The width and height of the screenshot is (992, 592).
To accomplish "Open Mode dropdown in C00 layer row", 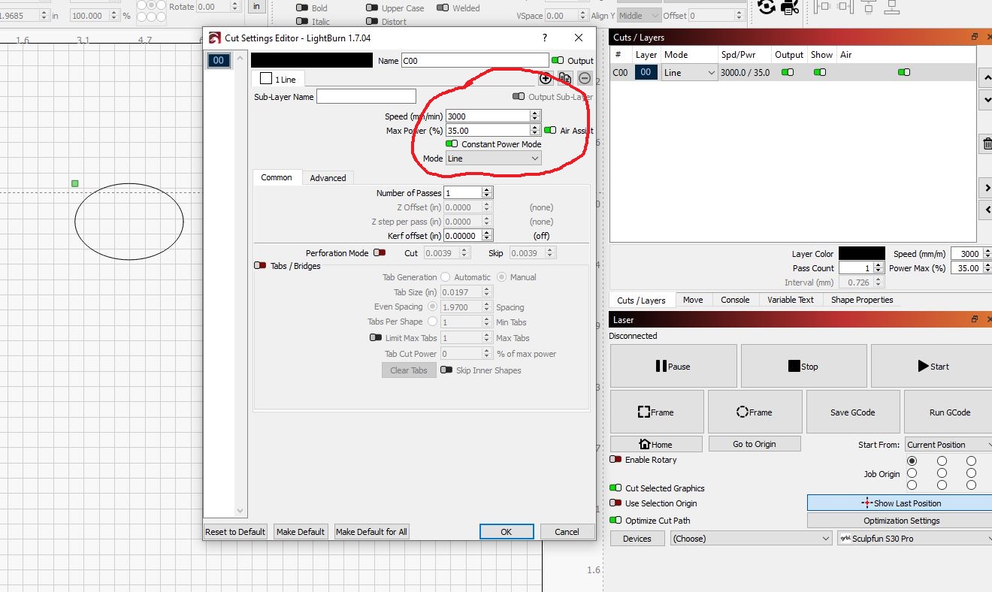I will pos(689,73).
